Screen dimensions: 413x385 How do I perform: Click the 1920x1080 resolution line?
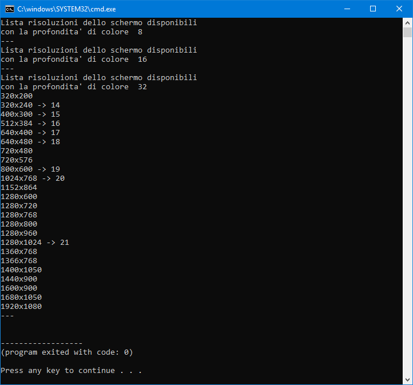(21, 307)
